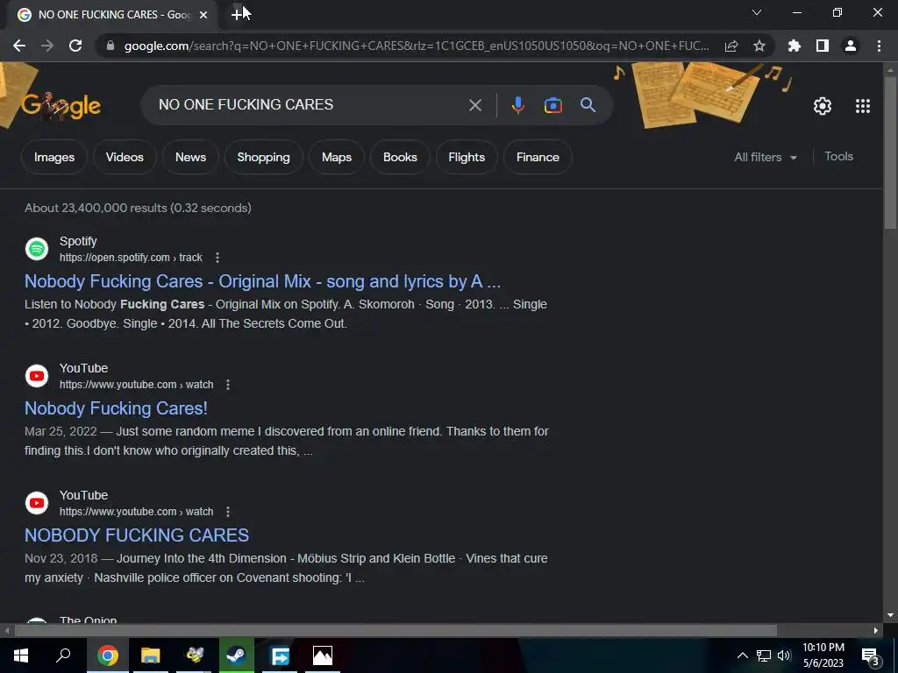Open Chrome three-dot menu
This screenshot has height=673, width=898.
pos(879,46)
